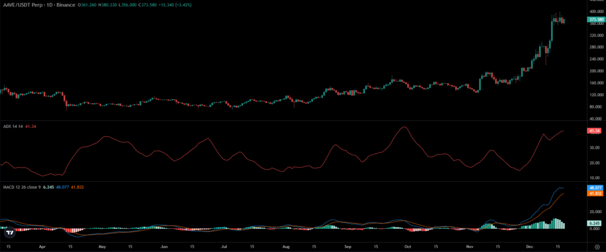Click the orange 41.832 signal axis tag

[595, 194]
